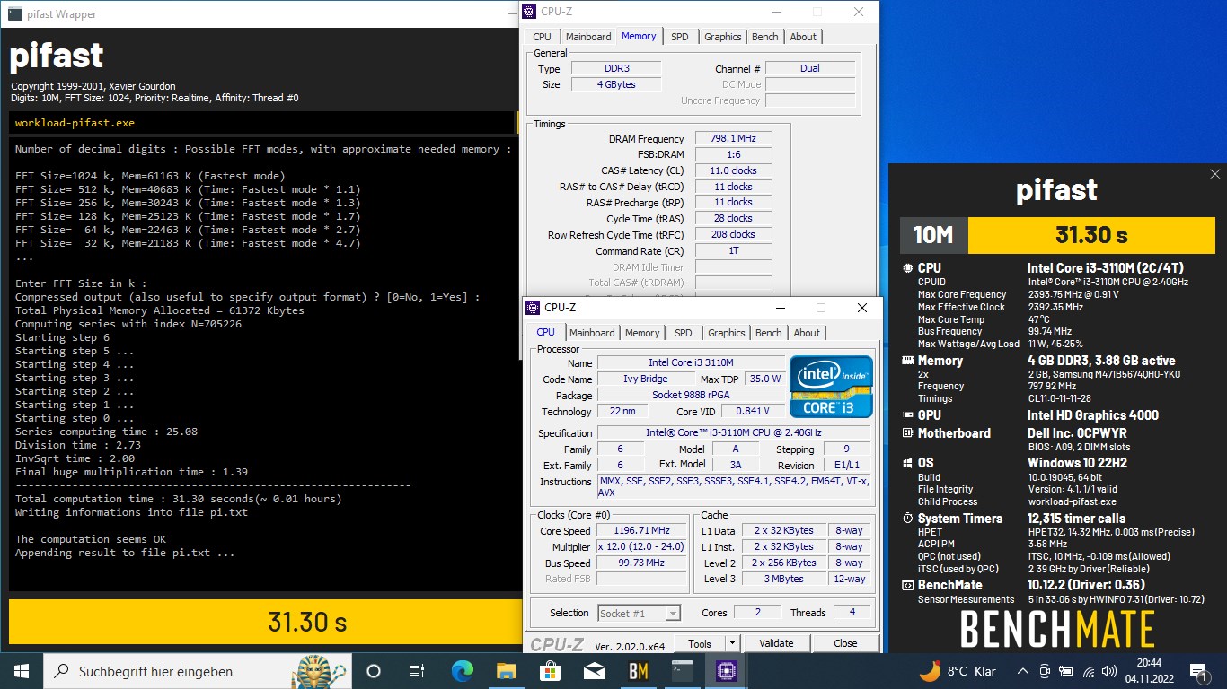Open Task View from the taskbar
Image resolution: width=1227 pixels, height=689 pixels.
[x=417, y=671]
